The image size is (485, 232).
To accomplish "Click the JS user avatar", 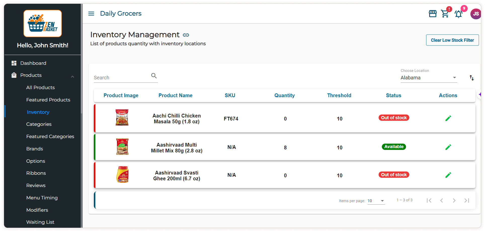I will point(475,14).
